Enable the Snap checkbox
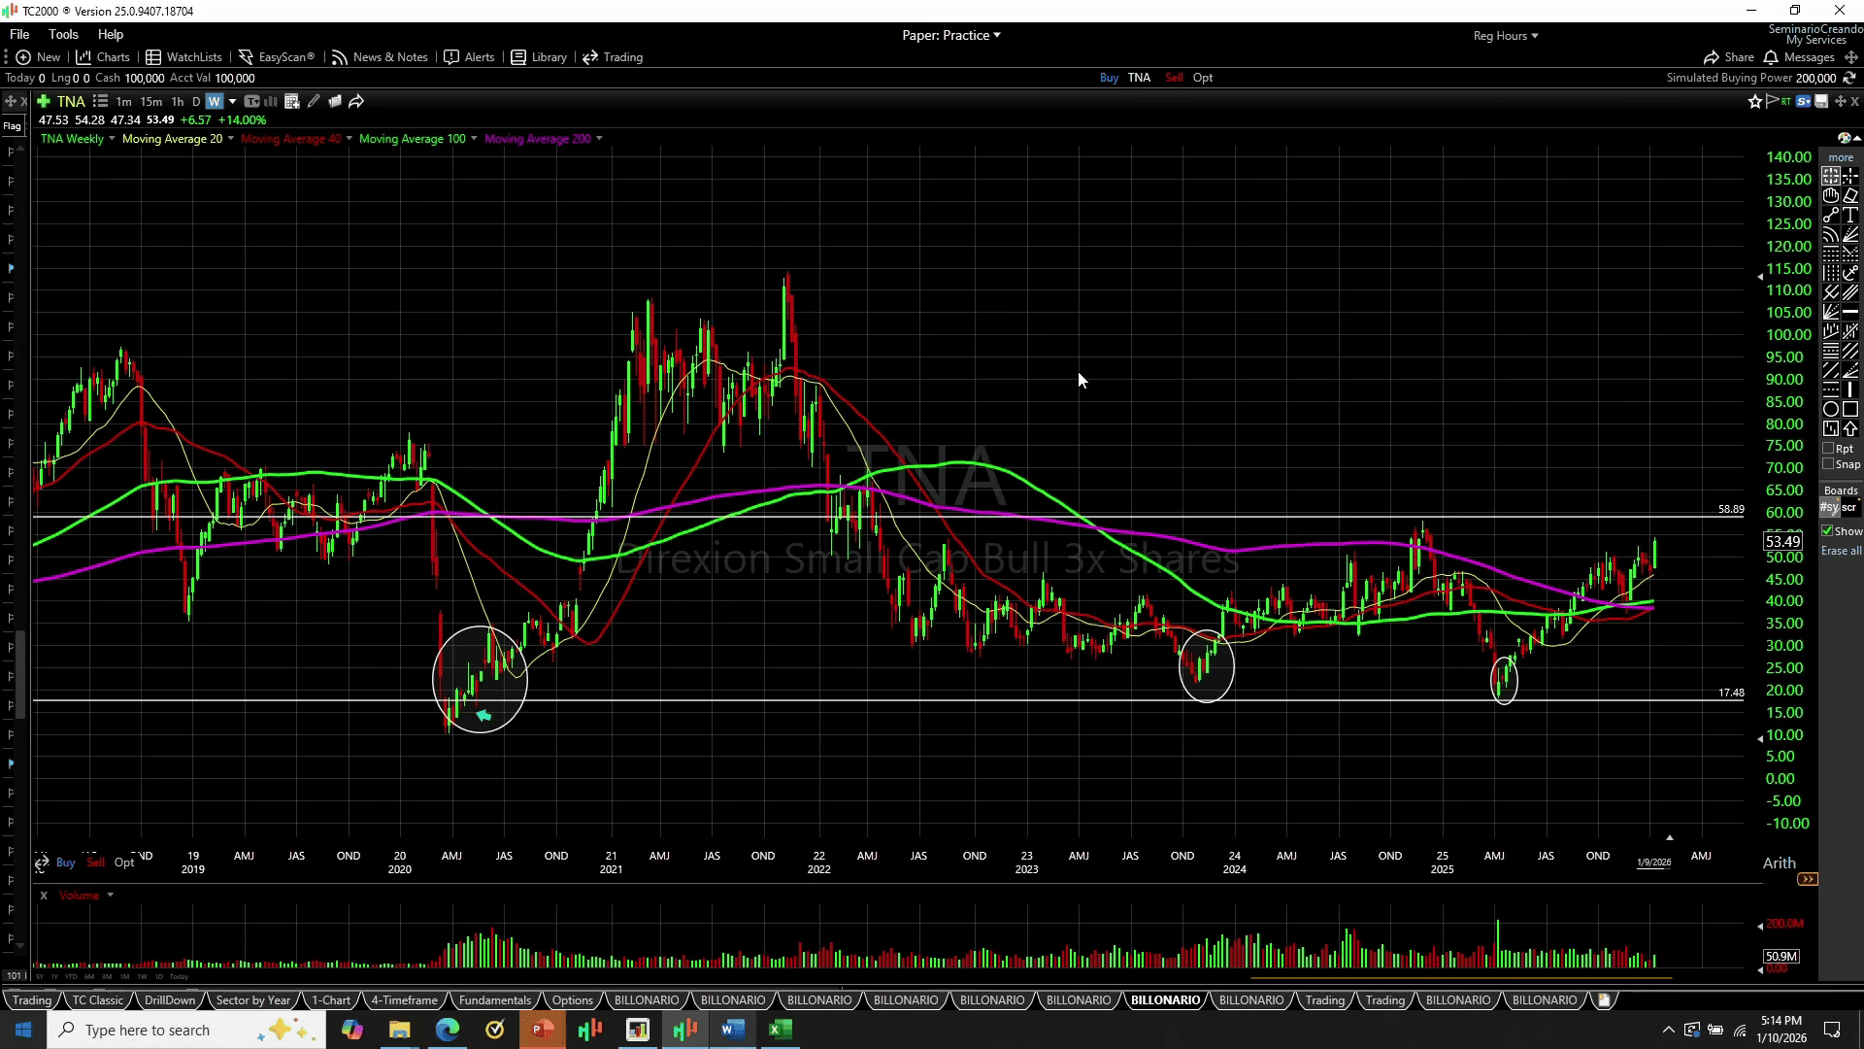 pyautogui.click(x=1829, y=464)
